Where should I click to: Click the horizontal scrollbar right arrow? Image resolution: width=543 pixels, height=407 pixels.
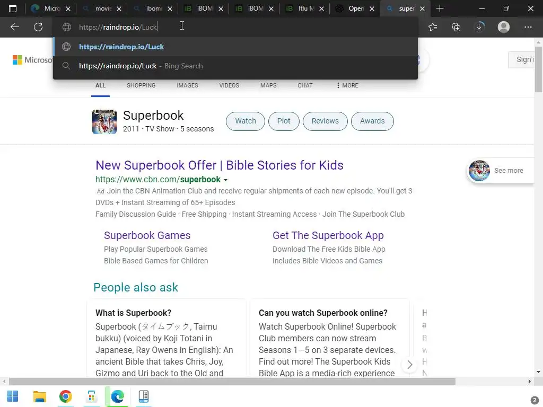[x=529, y=382]
